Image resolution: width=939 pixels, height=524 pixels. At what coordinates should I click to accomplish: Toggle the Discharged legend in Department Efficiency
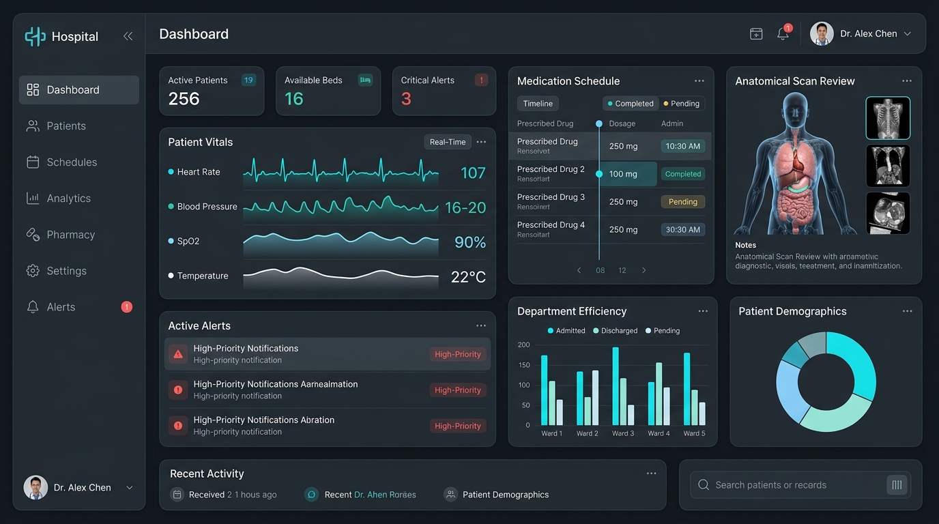coord(615,331)
